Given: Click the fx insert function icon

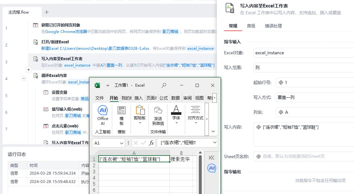Looking at the screenshot, I should pos(151,143).
